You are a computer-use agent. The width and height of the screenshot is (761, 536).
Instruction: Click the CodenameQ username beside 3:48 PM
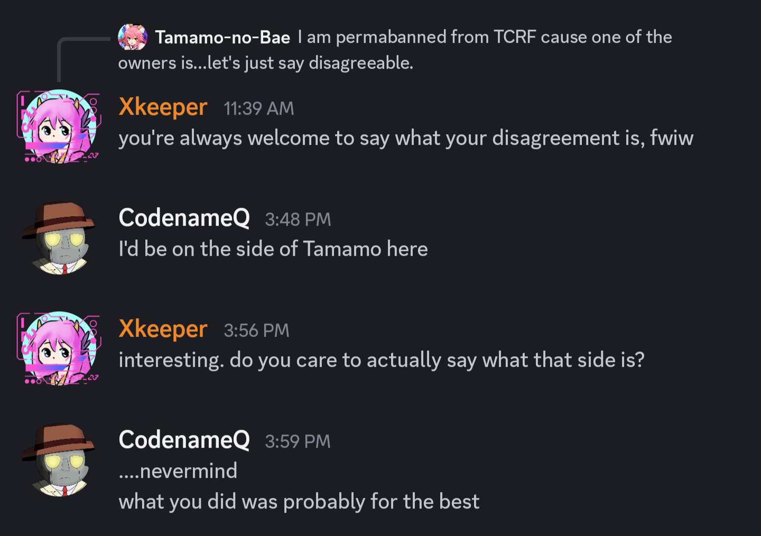(x=184, y=218)
